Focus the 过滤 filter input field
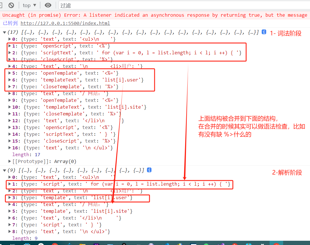 coord(184,5)
